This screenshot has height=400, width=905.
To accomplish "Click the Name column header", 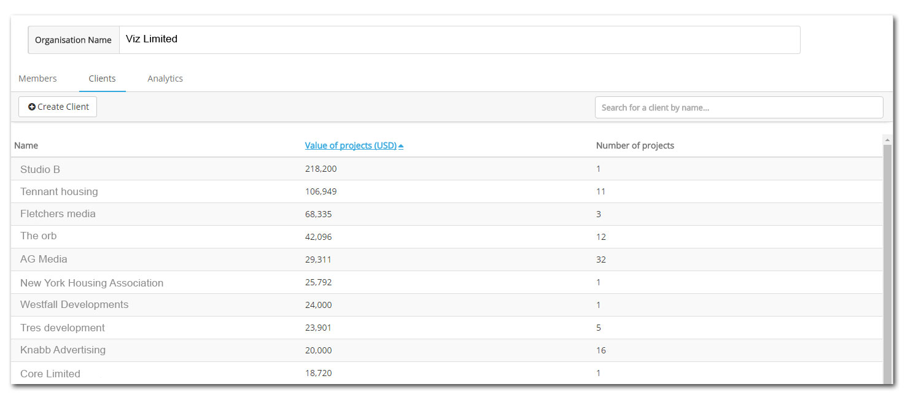I will 26,145.
